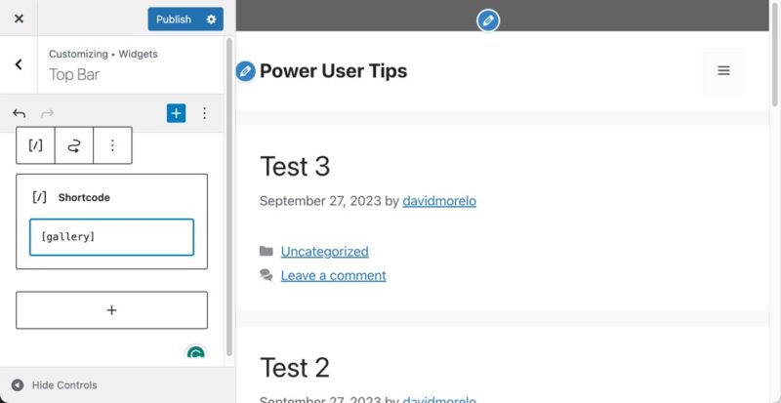Image resolution: width=781 pixels, height=403 pixels.
Task: Click the Top Bar section heading
Action: point(74,75)
